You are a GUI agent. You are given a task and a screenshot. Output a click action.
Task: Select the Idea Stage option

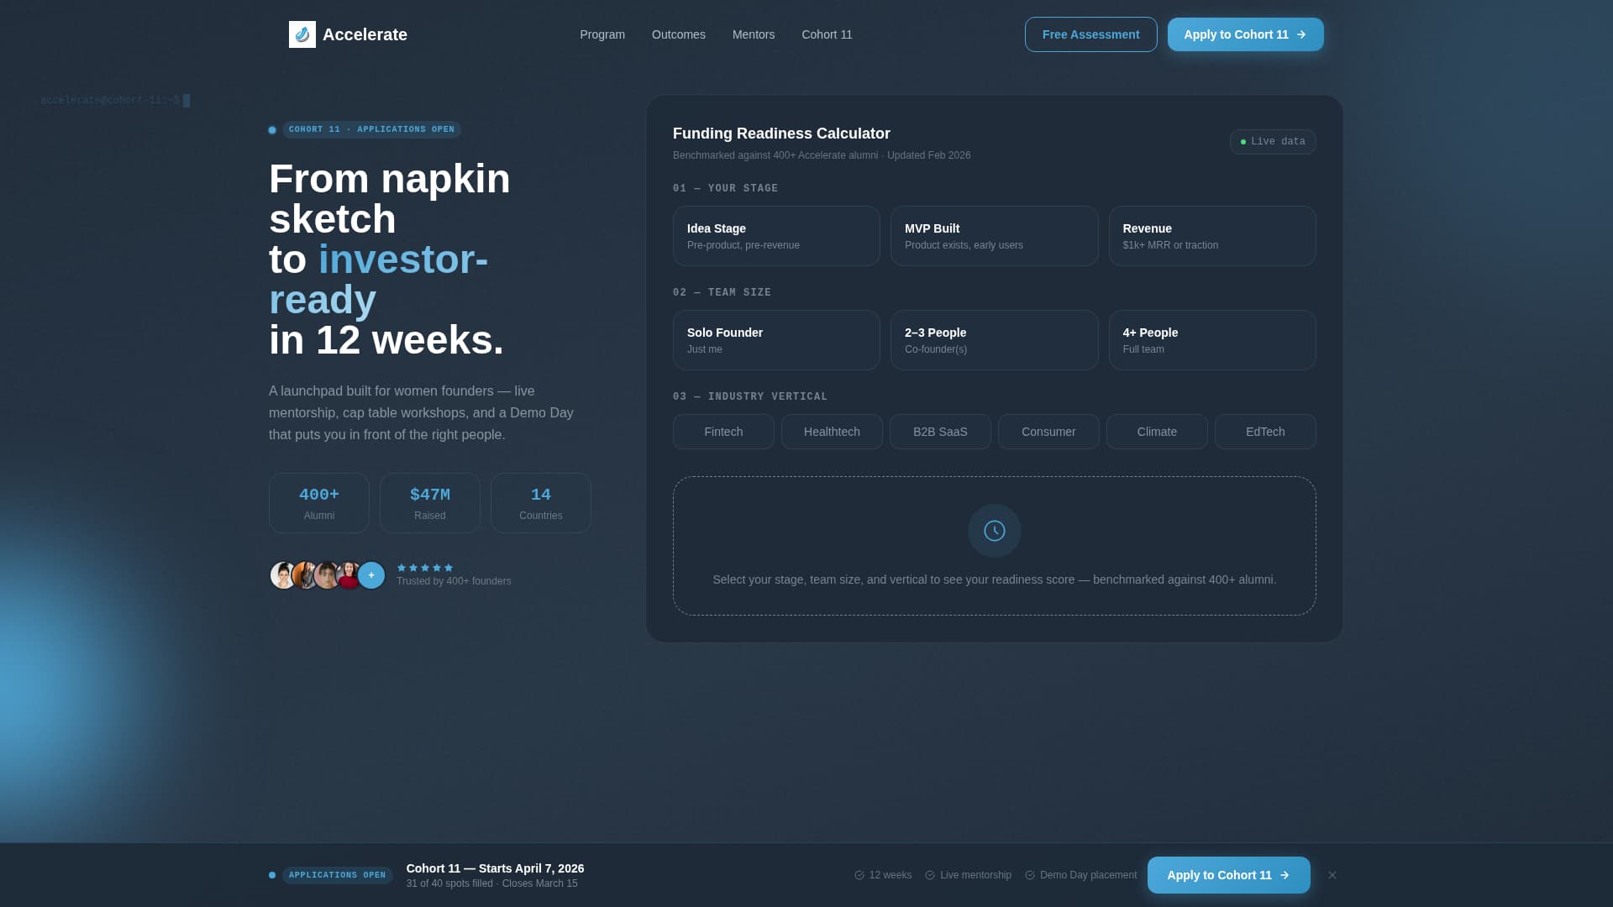[x=775, y=236]
